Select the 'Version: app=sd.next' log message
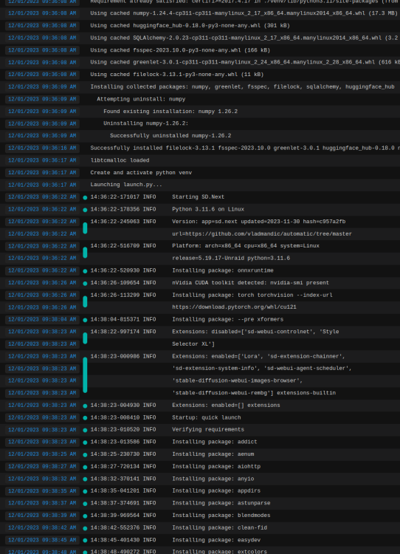Image resolution: width=400 pixels, height=554 pixels. point(259,222)
